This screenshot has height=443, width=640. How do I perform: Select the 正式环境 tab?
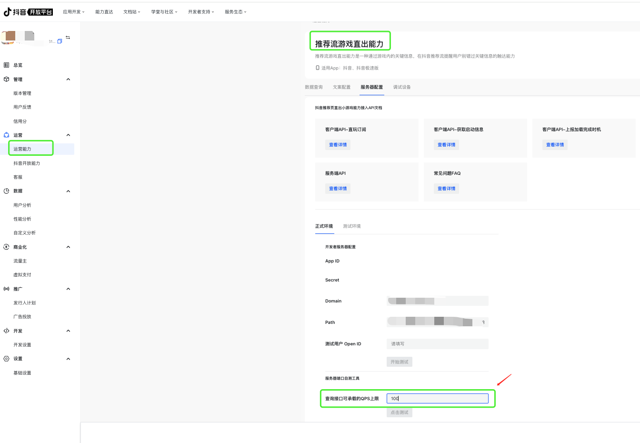[x=324, y=226]
